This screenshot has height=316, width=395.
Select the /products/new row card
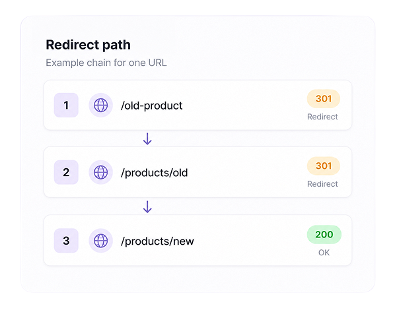(x=197, y=240)
